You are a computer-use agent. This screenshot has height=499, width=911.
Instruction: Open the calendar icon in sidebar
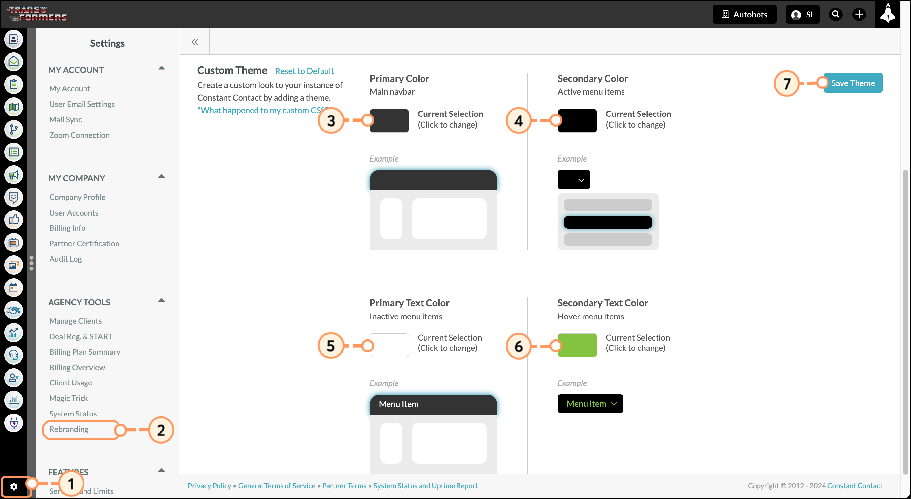(x=14, y=288)
